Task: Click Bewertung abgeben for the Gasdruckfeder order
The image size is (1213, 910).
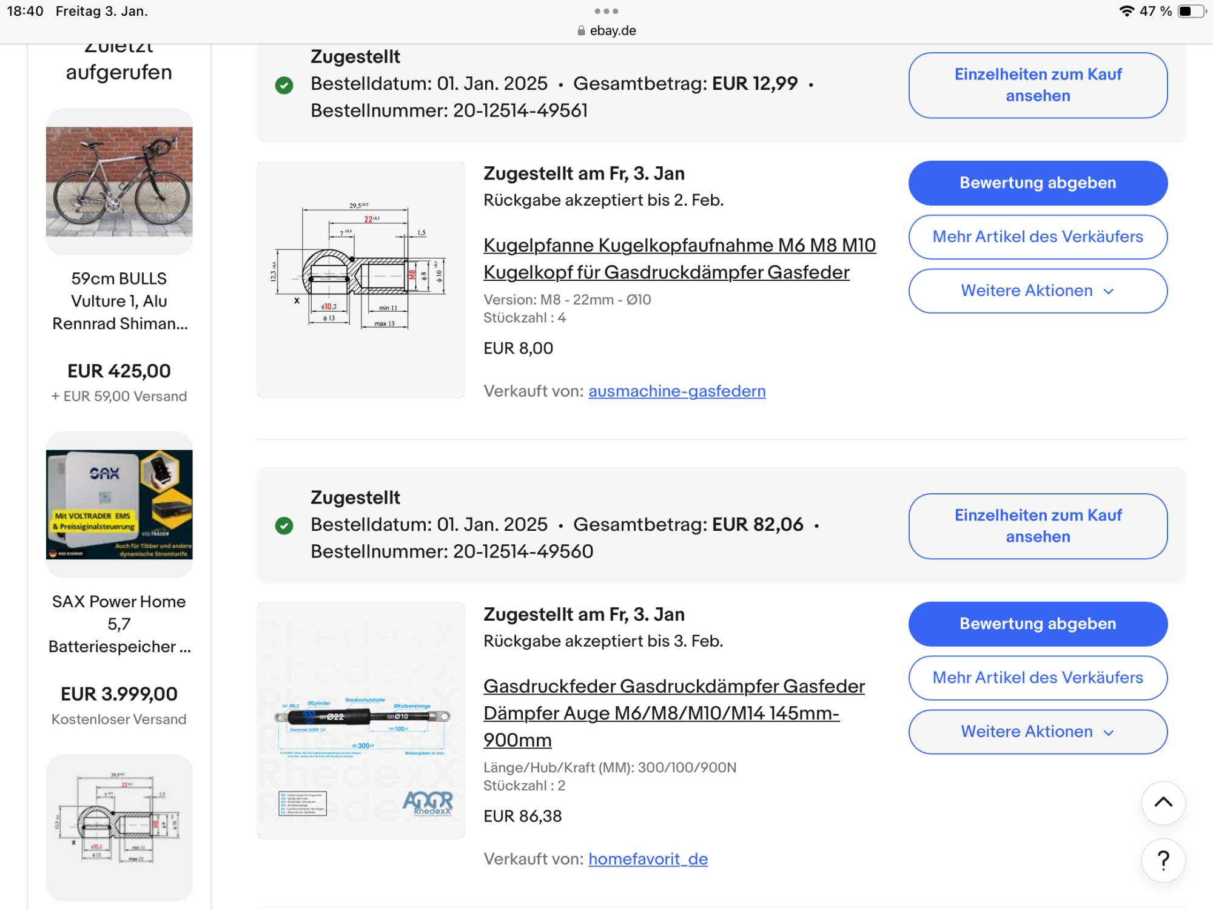Action: 1037,624
